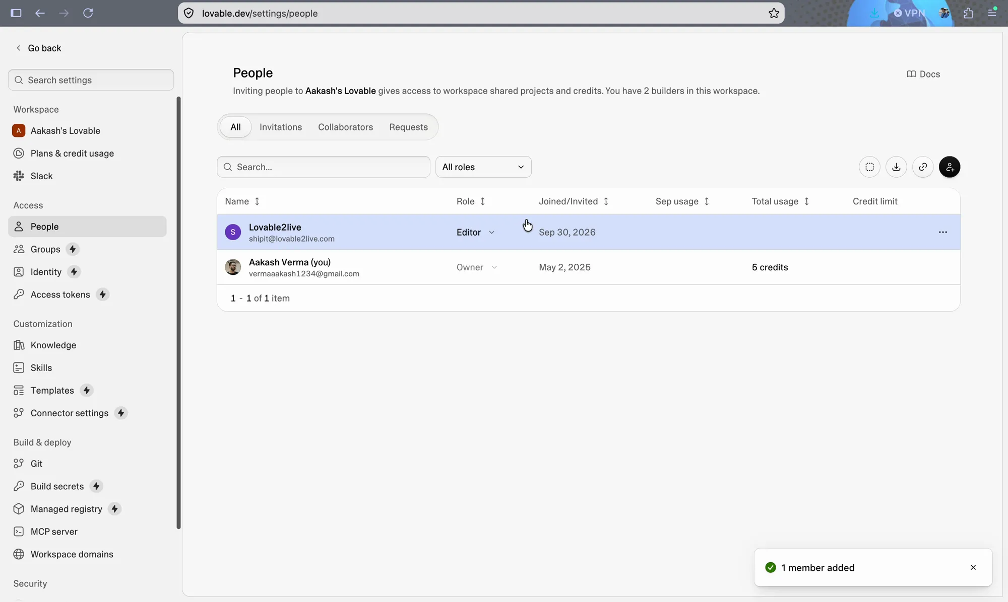Screen dimensions: 1008x602
Task: Open Connector settings
Action: click(x=87, y=413)
